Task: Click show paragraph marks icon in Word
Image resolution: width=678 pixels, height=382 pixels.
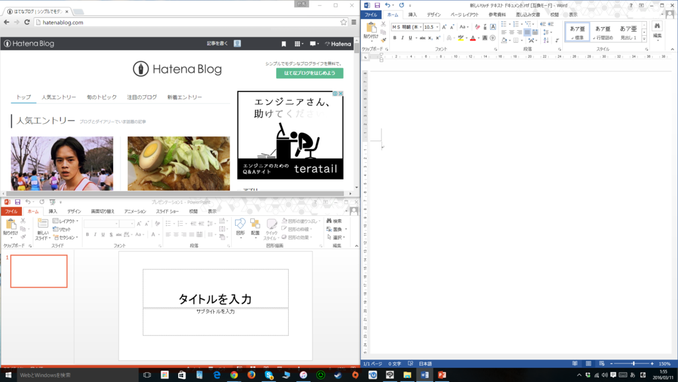Action: pos(557,40)
